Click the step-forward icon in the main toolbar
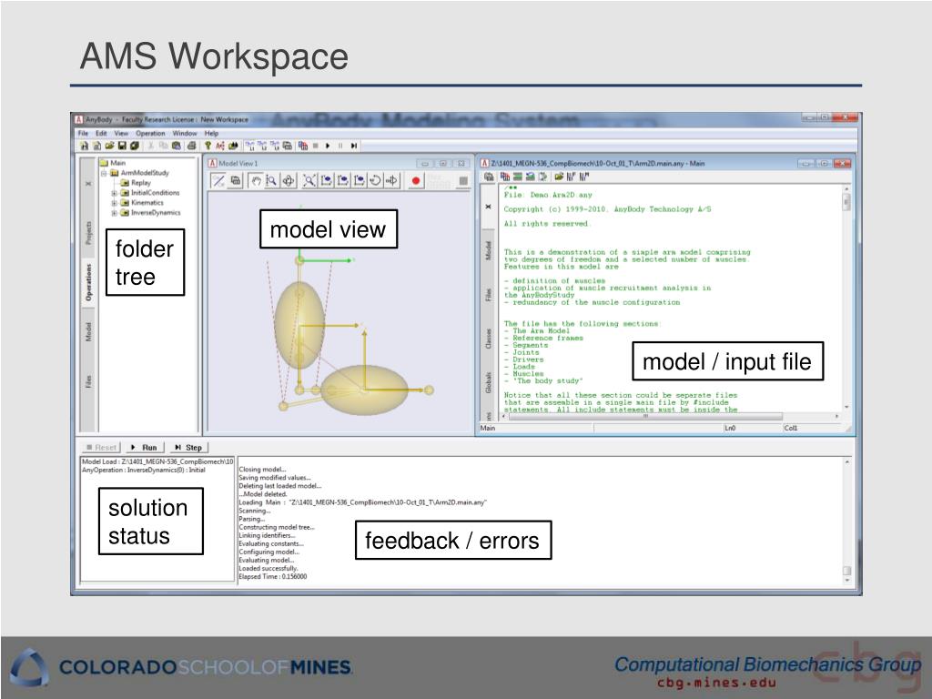Image resolution: width=932 pixels, height=699 pixels. (354, 146)
